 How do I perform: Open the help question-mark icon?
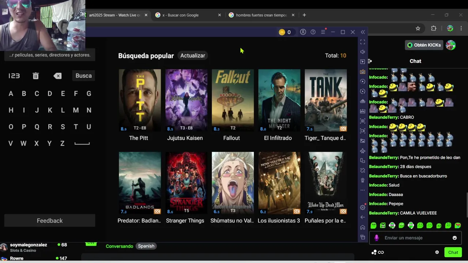pos(313,32)
